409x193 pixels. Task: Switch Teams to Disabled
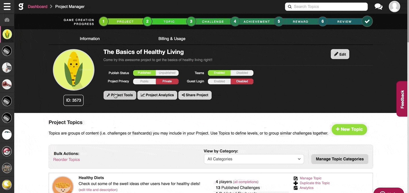[242, 73]
